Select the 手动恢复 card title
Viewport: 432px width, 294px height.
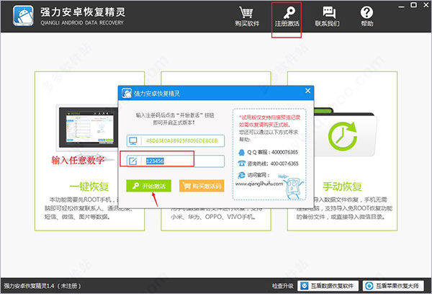tap(342, 187)
